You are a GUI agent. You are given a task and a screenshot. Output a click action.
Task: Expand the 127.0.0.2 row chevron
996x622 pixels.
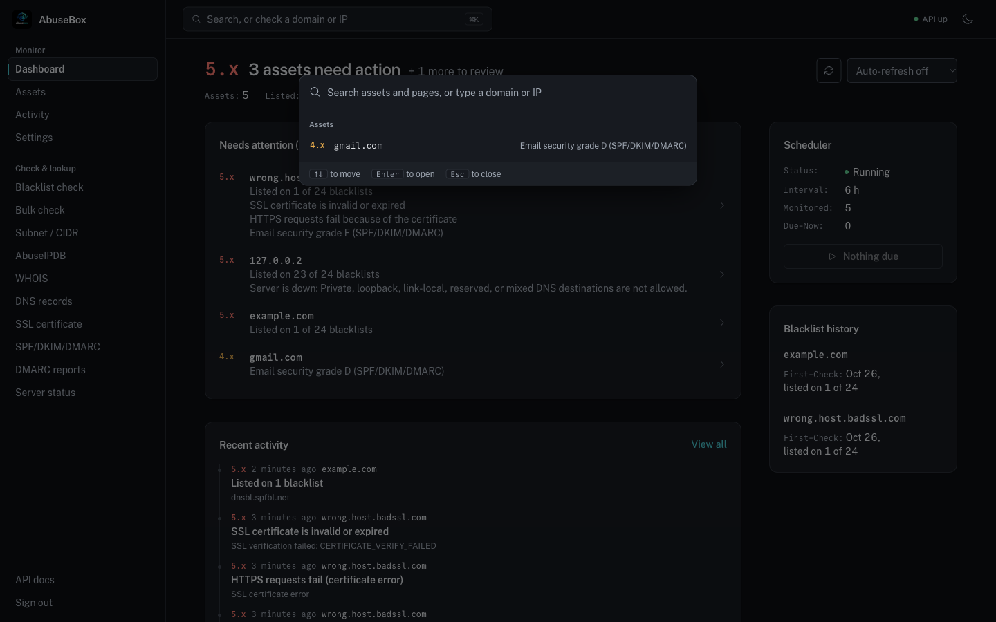721,274
